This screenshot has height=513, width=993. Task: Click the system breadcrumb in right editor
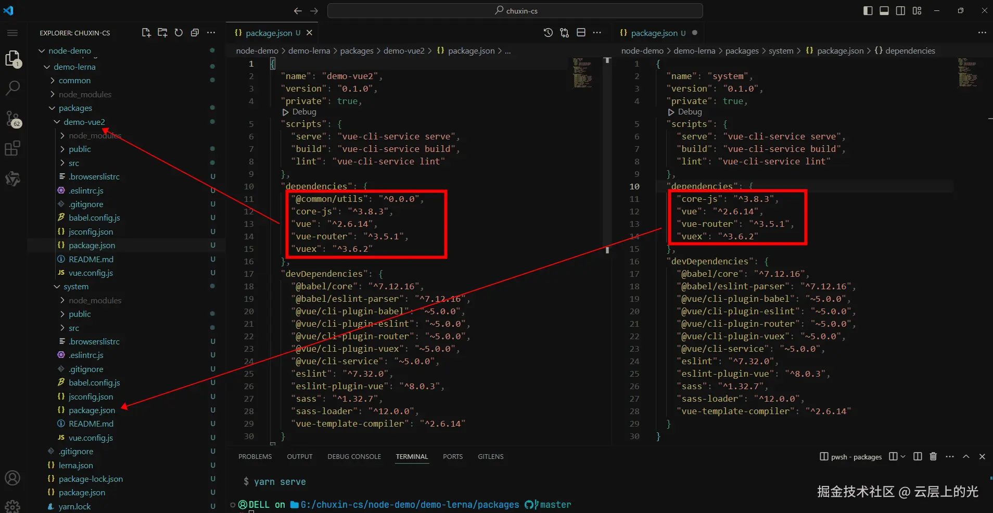(x=781, y=51)
